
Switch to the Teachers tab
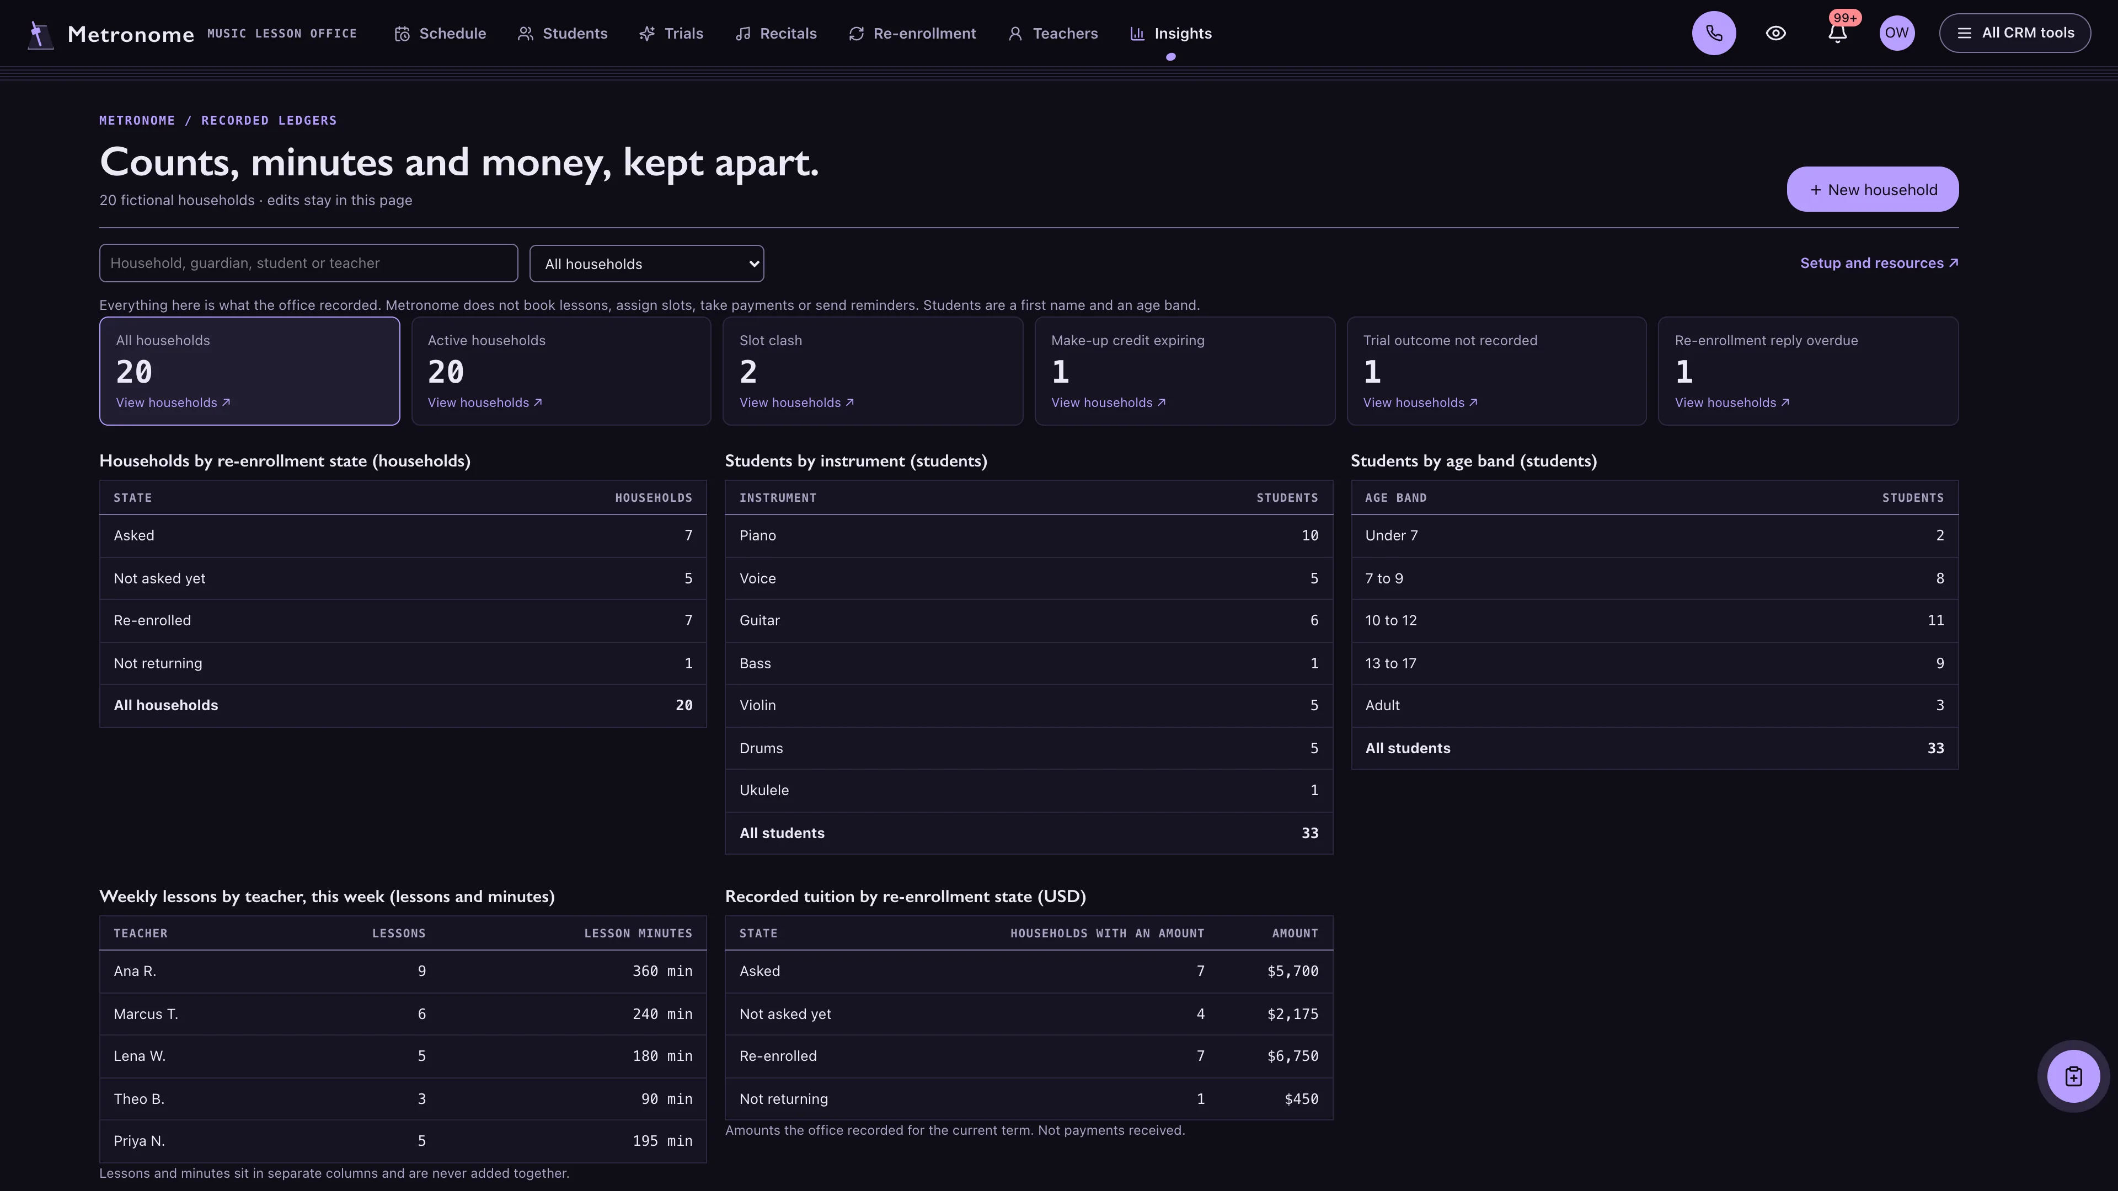coord(1053,34)
